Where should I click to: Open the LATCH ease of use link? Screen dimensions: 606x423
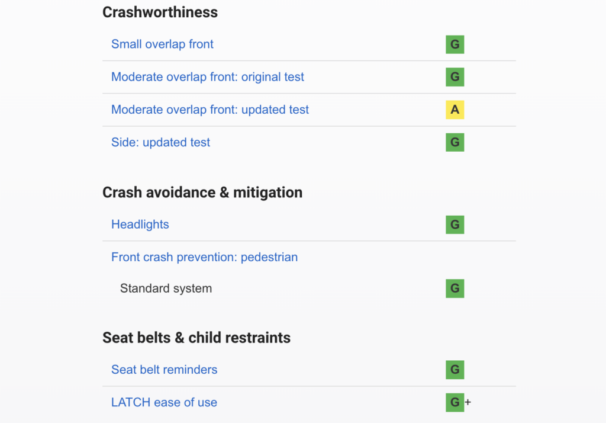click(164, 402)
